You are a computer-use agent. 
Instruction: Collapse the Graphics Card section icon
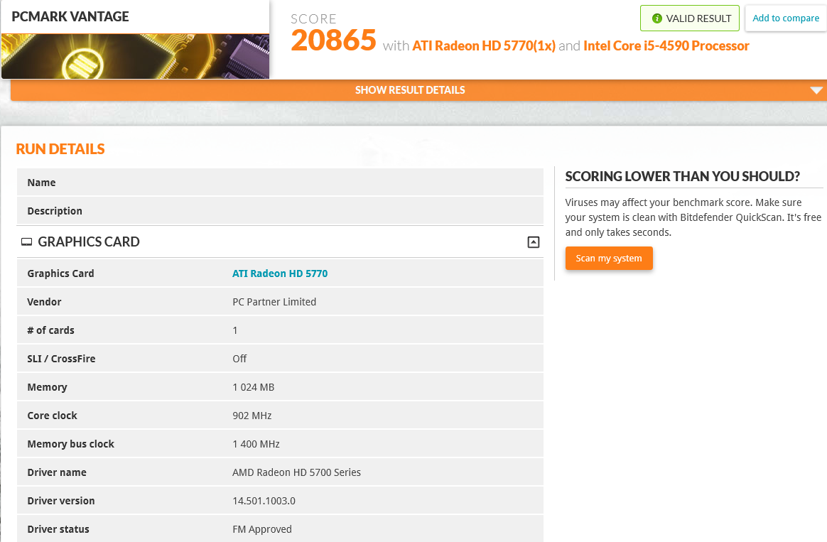tap(534, 242)
